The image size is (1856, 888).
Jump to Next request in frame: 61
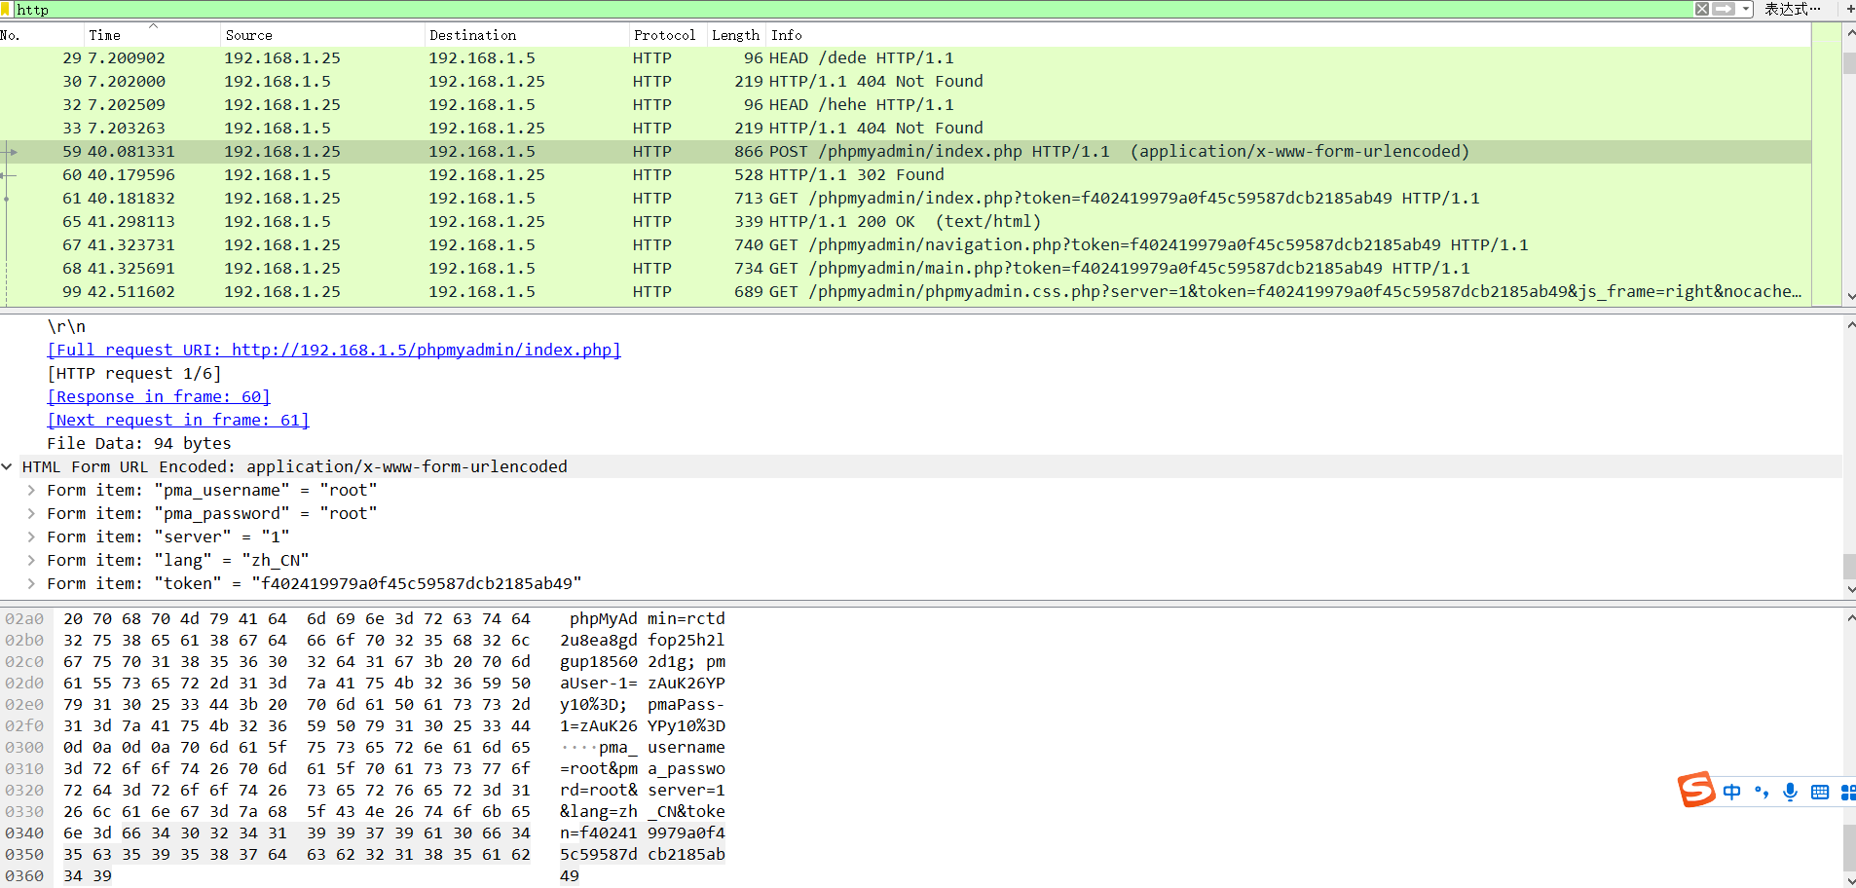[178, 421]
